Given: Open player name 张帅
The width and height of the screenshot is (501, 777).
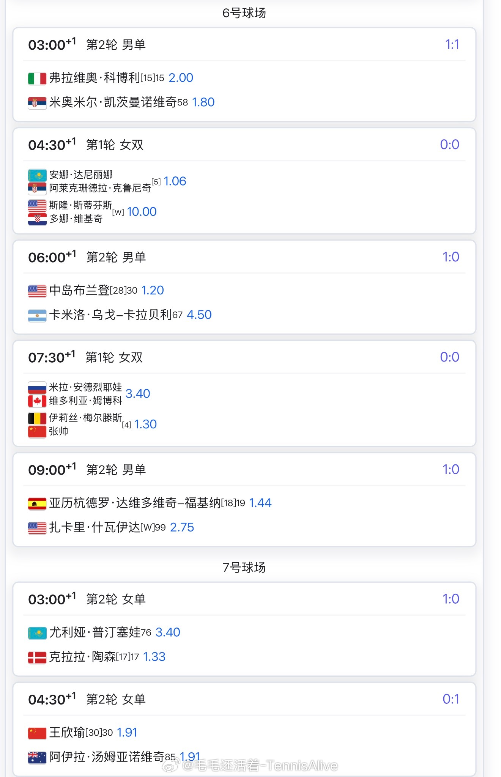Looking at the screenshot, I should [x=58, y=431].
